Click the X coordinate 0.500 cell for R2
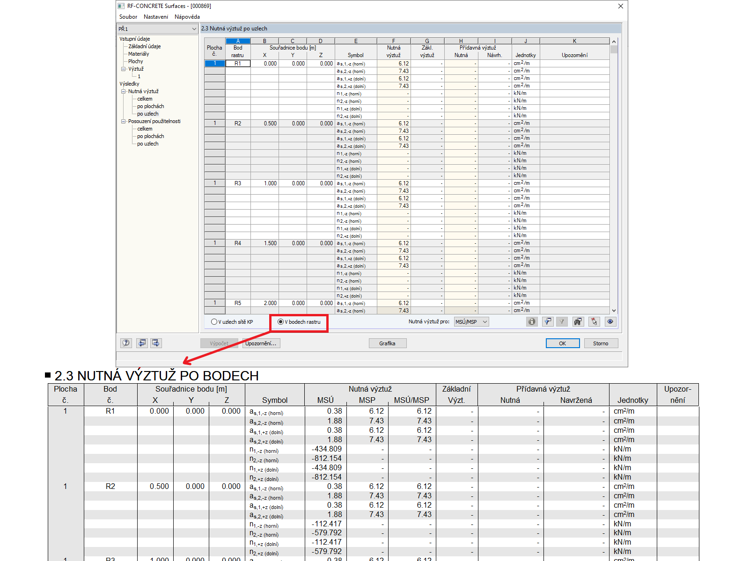 click(265, 124)
